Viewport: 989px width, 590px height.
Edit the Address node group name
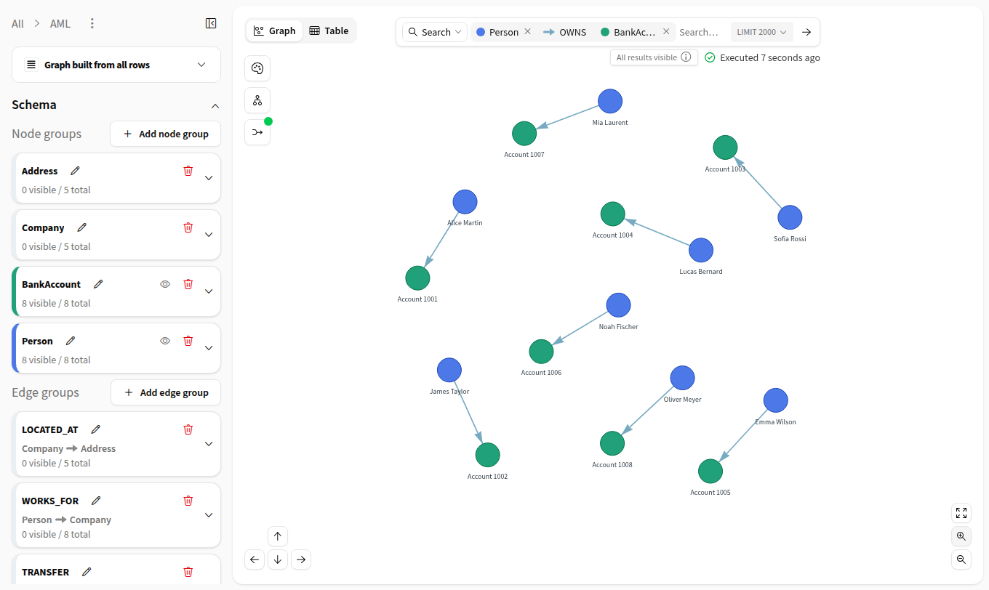pyautogui.click(x=75, y=171)
